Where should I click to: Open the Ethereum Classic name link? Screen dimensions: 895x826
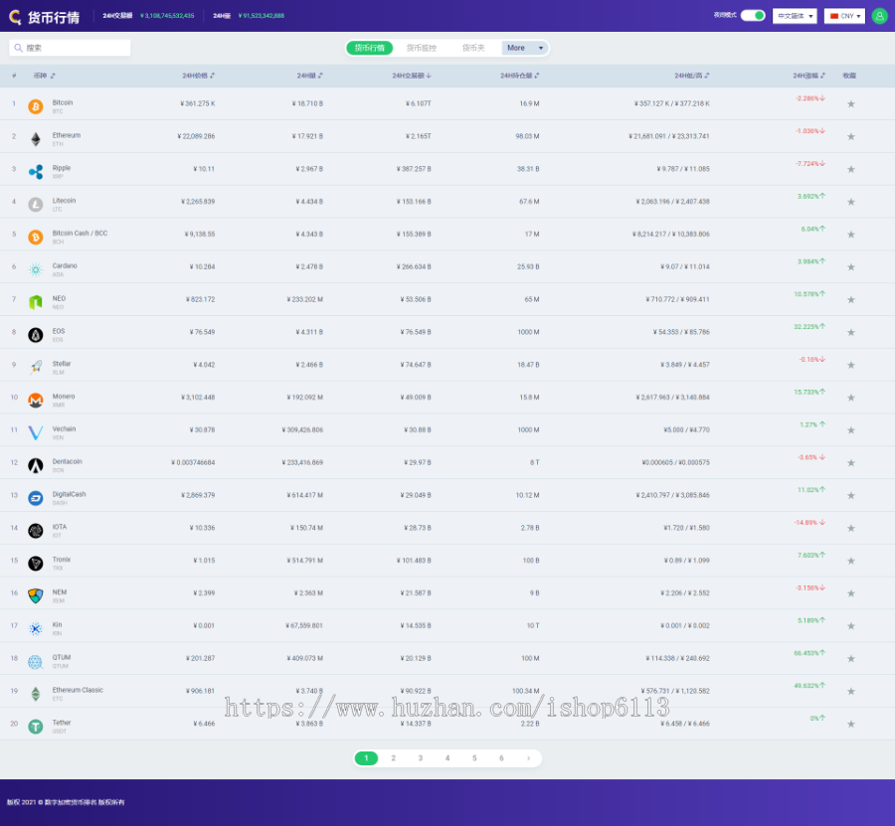(78, 690)
